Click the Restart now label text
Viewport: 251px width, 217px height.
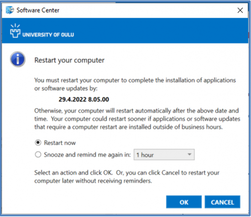pos(60,143)
